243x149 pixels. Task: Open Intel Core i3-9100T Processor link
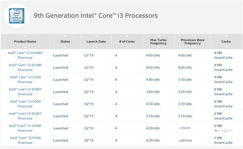click(25, 116)
